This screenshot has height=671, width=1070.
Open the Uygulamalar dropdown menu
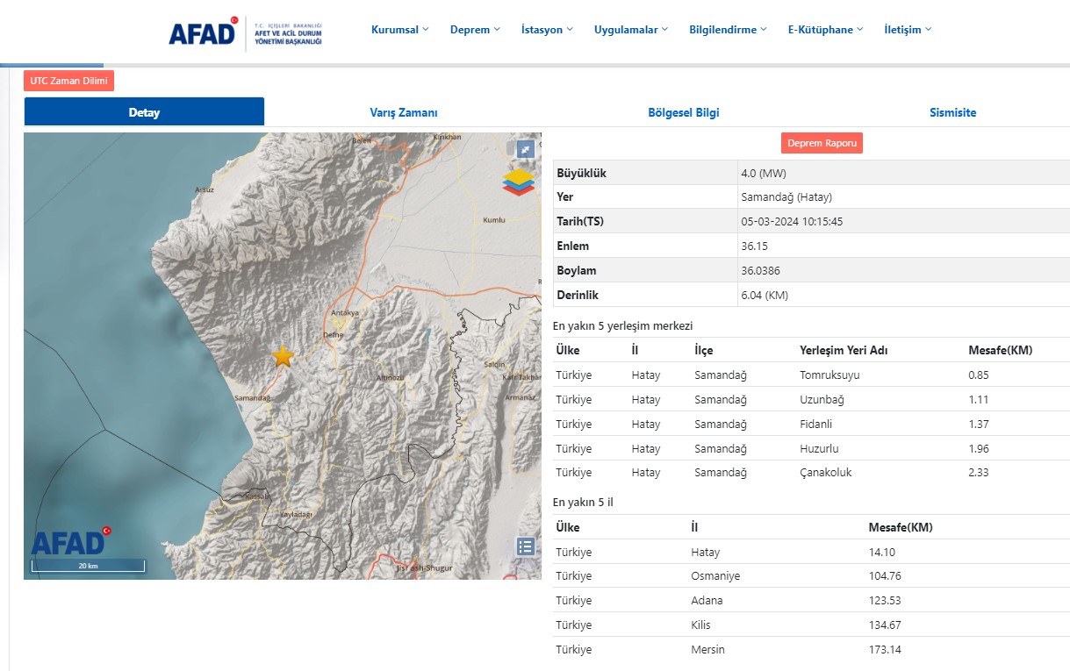pos(630,30)
